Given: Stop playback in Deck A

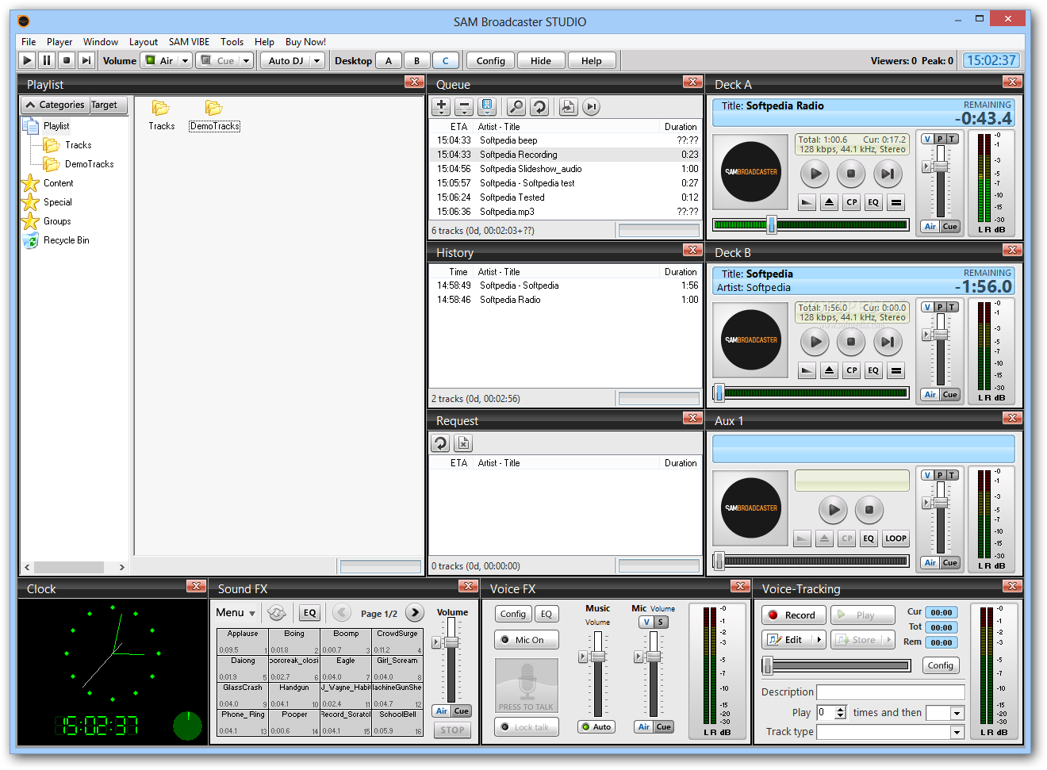Looking at the screenshot, I should click(851, 173).
